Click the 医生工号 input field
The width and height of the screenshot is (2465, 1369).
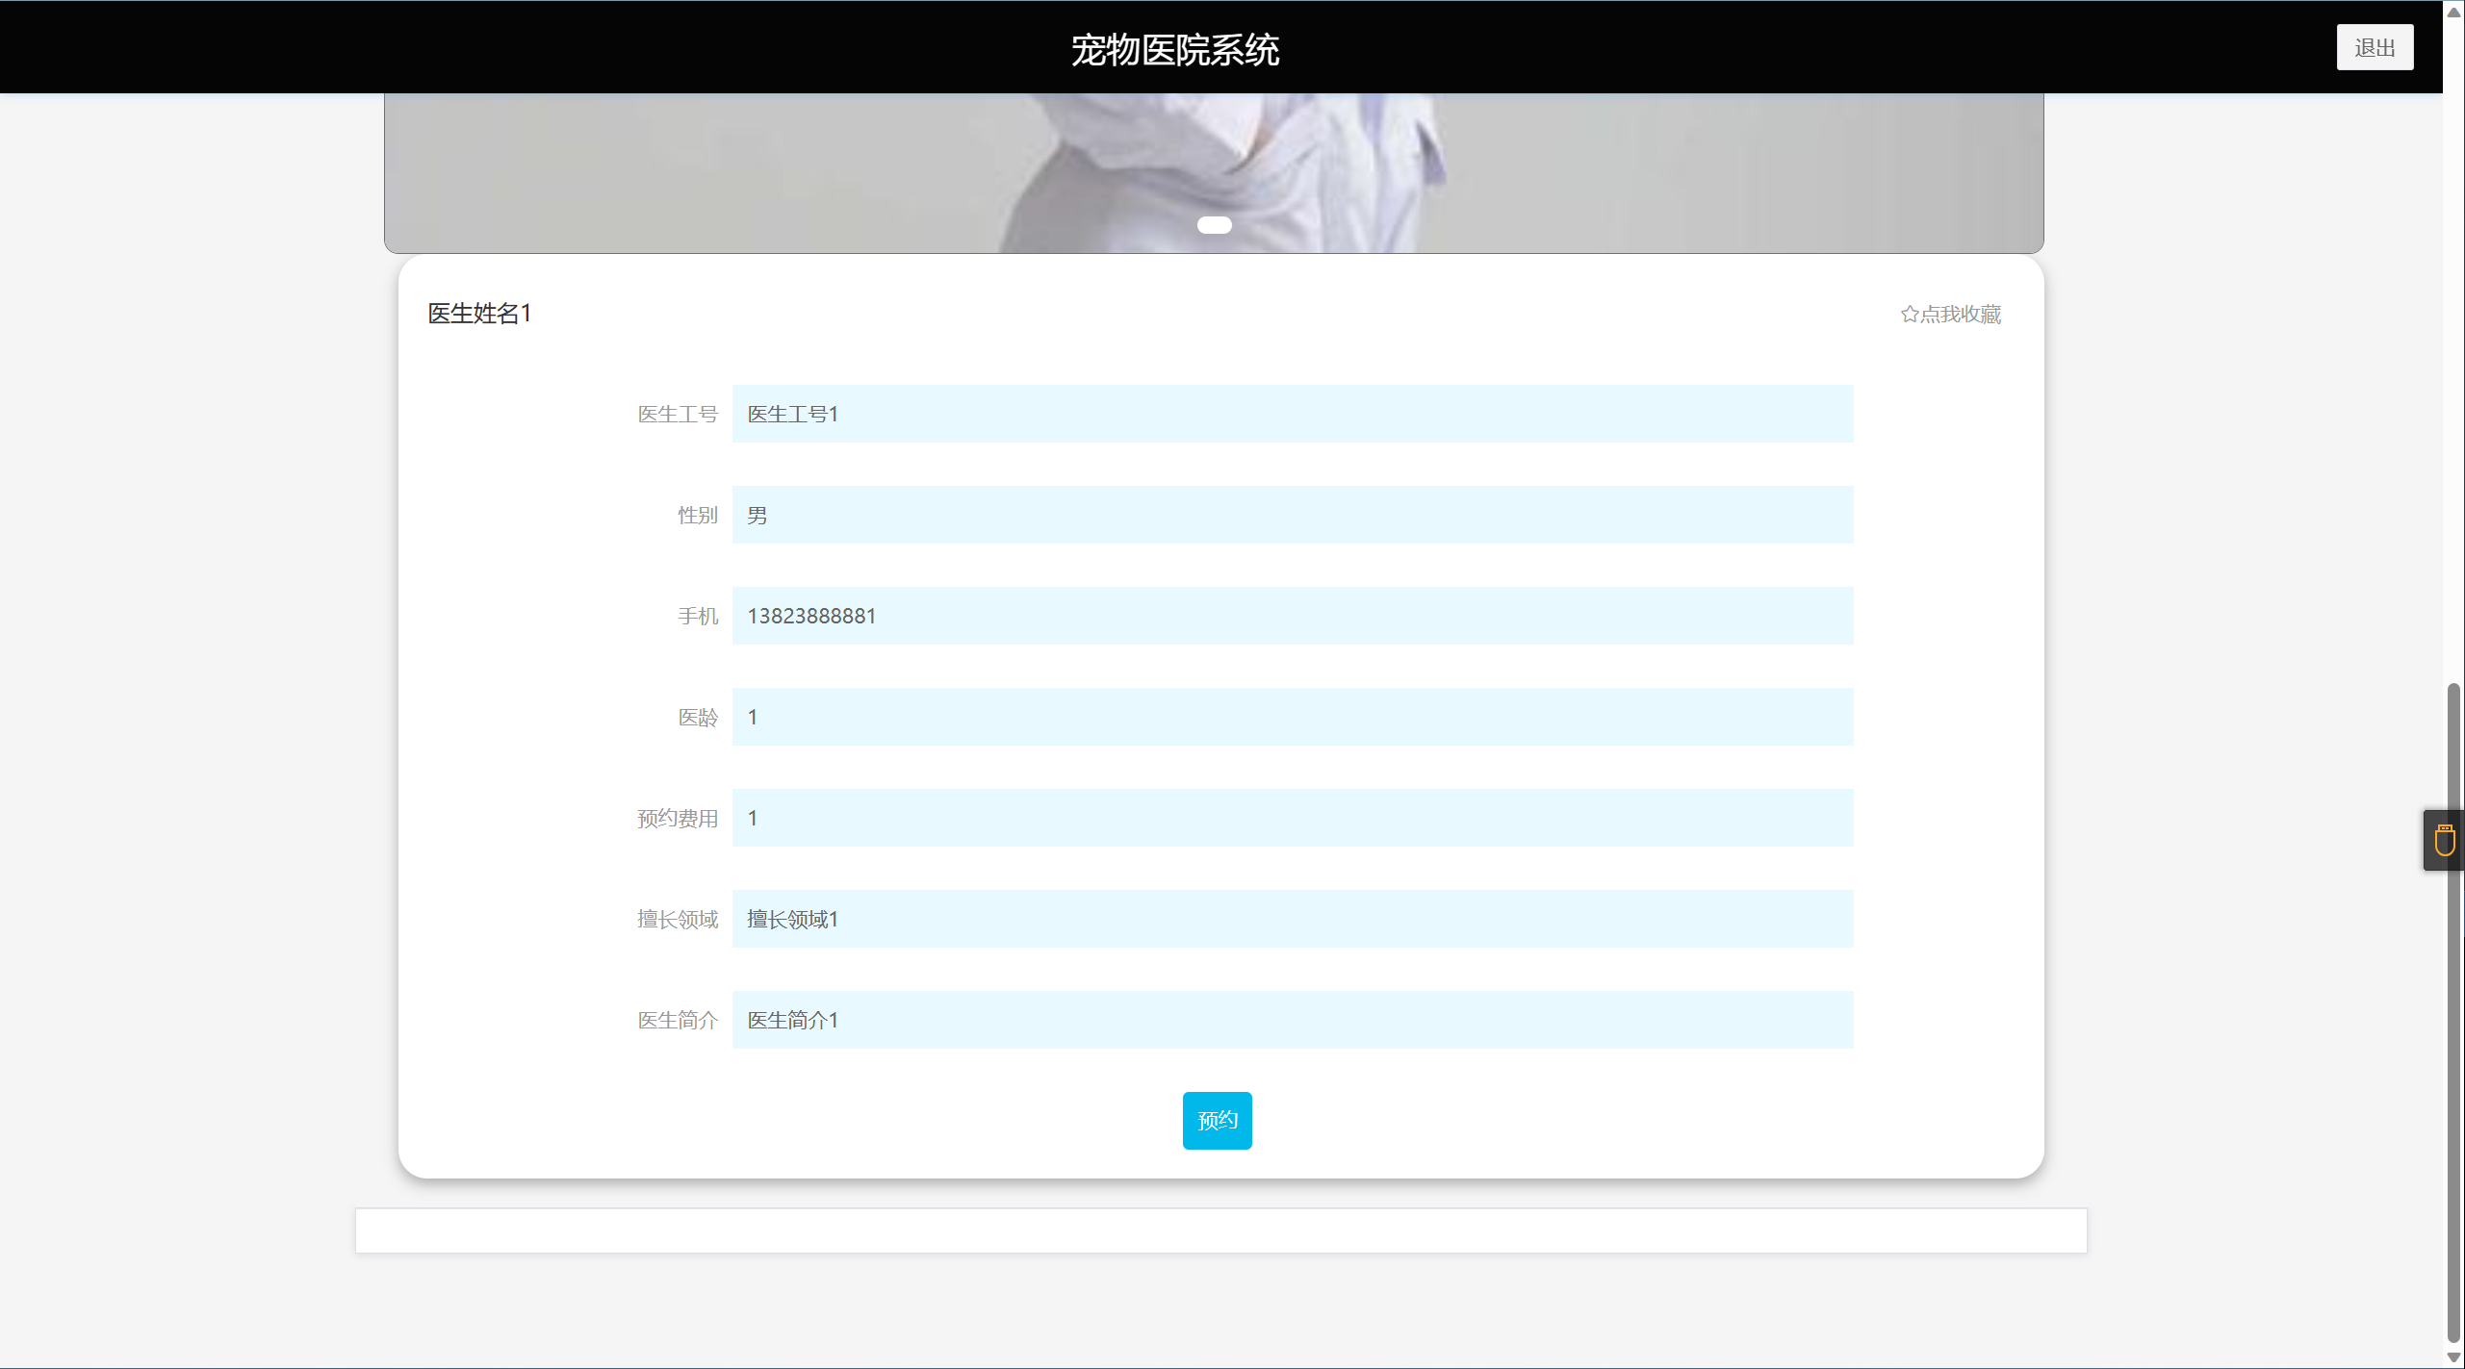click(x=1292, y=414)
